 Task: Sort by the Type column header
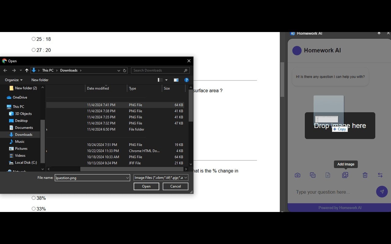point(144,88)
